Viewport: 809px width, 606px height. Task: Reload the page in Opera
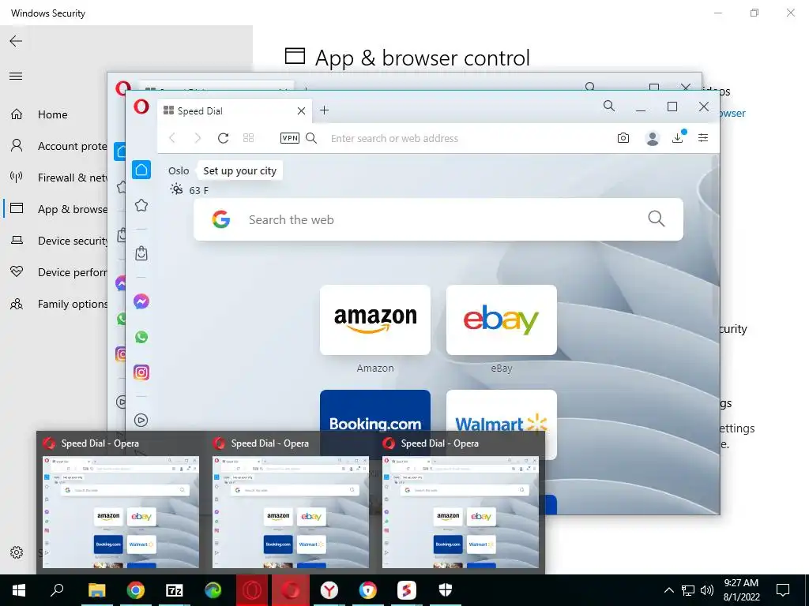pos(223,138)
